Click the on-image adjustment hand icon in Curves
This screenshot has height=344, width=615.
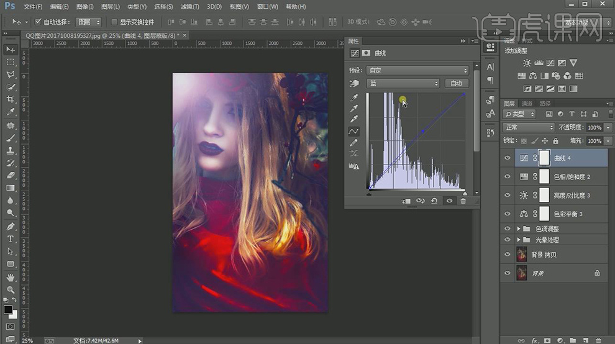tap(355, 83)
